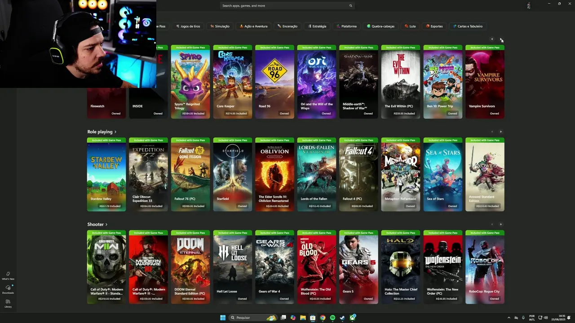Select the Luta filter chip
The image size is (575, 323).
point(410,26)
